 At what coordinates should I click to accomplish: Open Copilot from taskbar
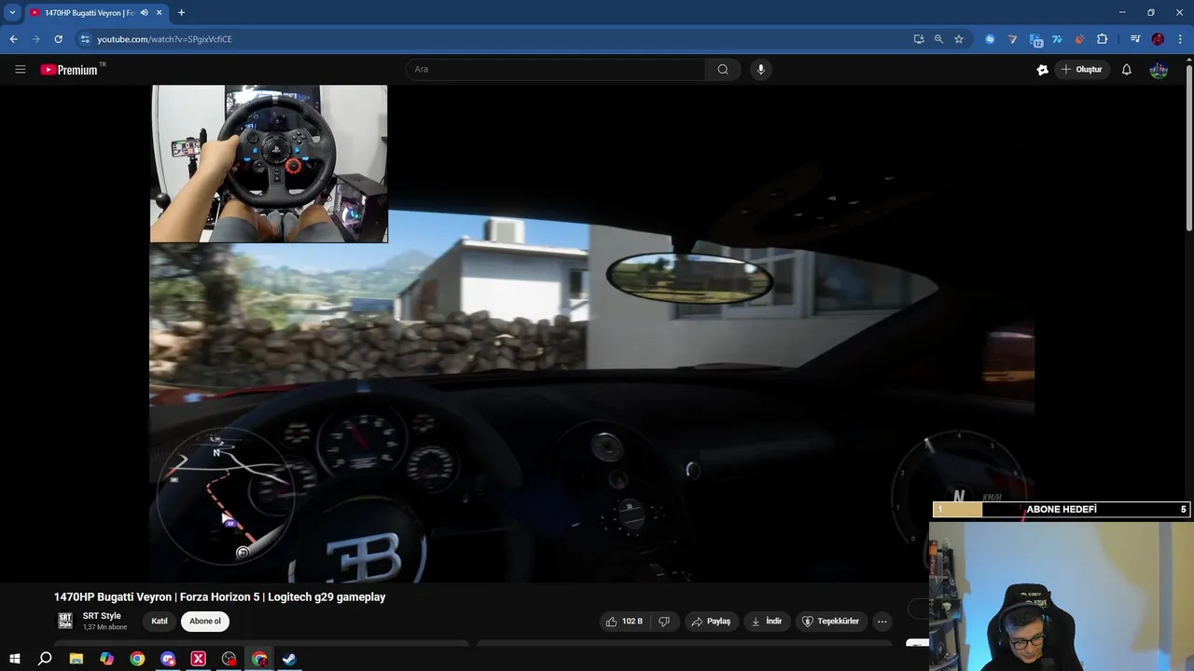[107, 659]
